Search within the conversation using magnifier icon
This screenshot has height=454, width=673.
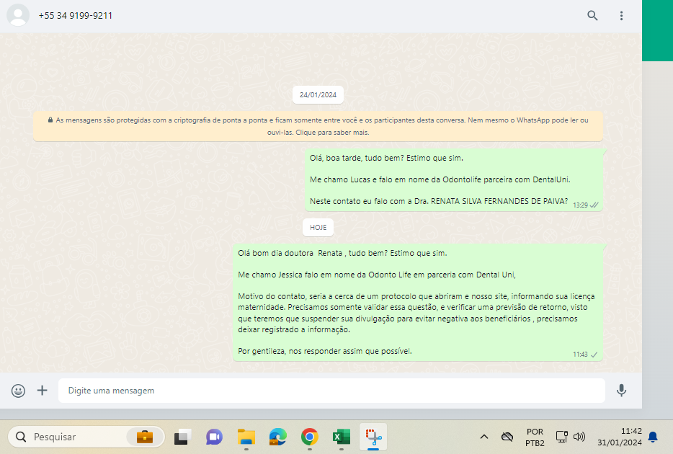592,15
